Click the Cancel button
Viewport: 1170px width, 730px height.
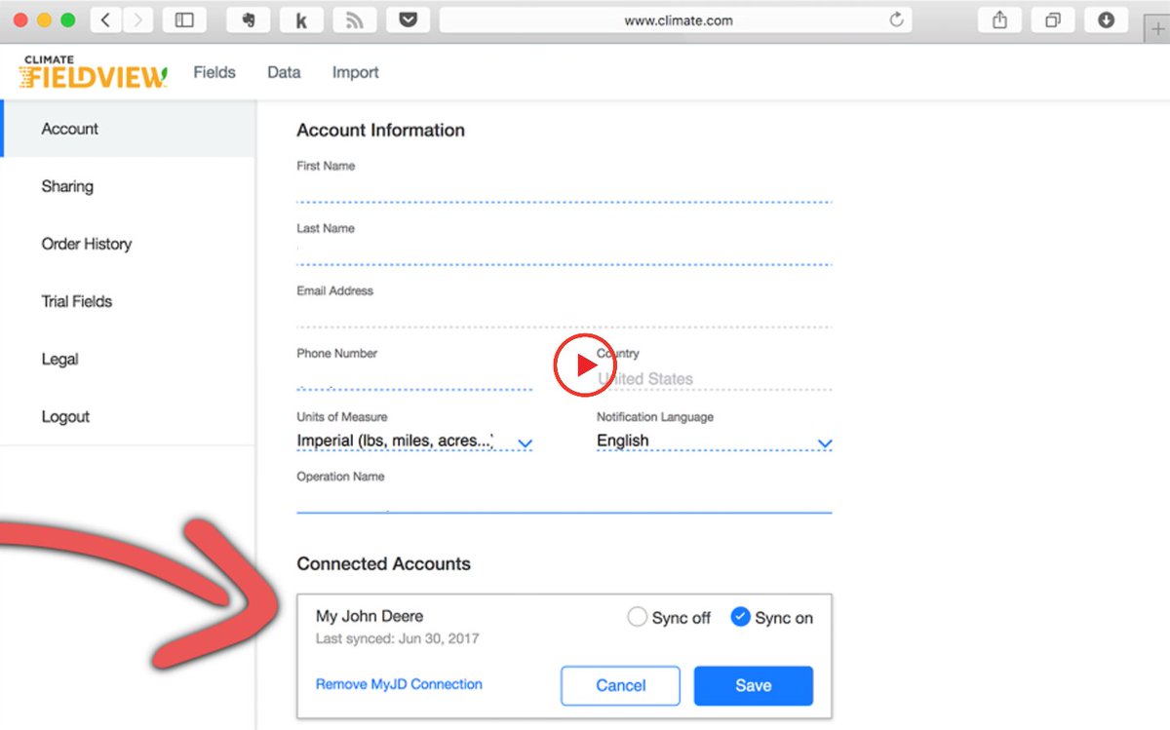620,685
